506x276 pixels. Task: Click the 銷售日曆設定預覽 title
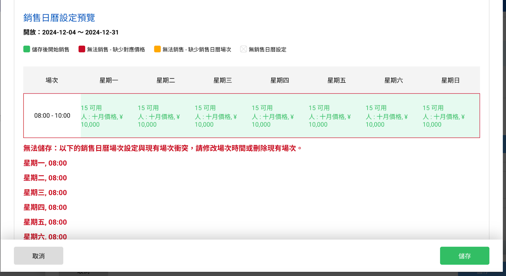(x=59, y=18)
